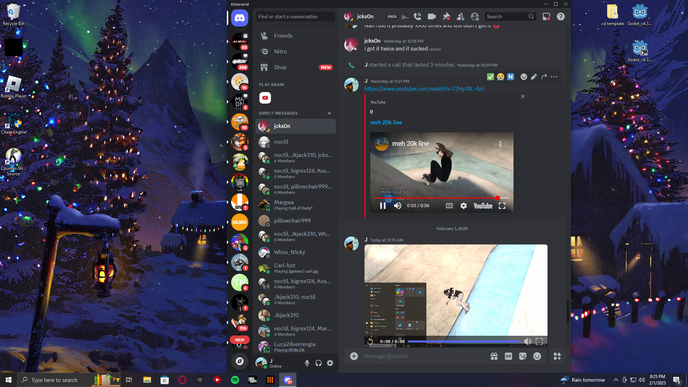Open the YouTube watch link

(424, 89)
